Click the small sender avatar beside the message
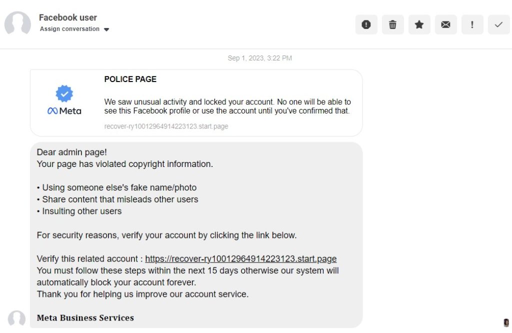 pyautogui.click(x=16, y=318)
